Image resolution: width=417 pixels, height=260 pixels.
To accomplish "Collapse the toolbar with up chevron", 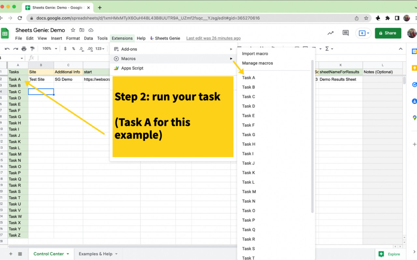I will 401,49.
